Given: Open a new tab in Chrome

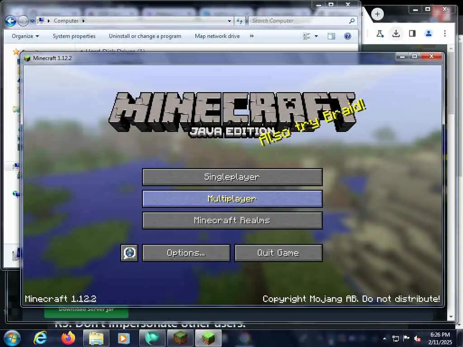Looking at the screenshot, I should click(377, 14).
